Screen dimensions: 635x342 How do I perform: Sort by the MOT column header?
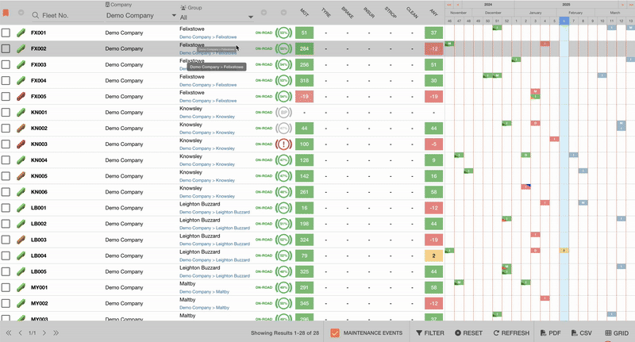click(x=305, y=13)
